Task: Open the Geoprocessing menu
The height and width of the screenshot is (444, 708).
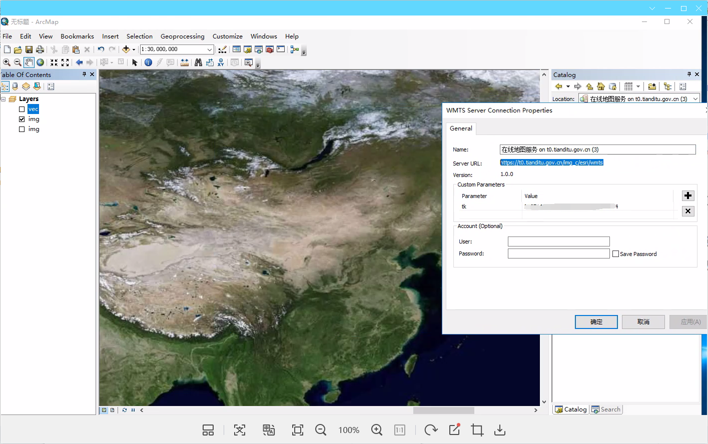Action: click(183, 36)
